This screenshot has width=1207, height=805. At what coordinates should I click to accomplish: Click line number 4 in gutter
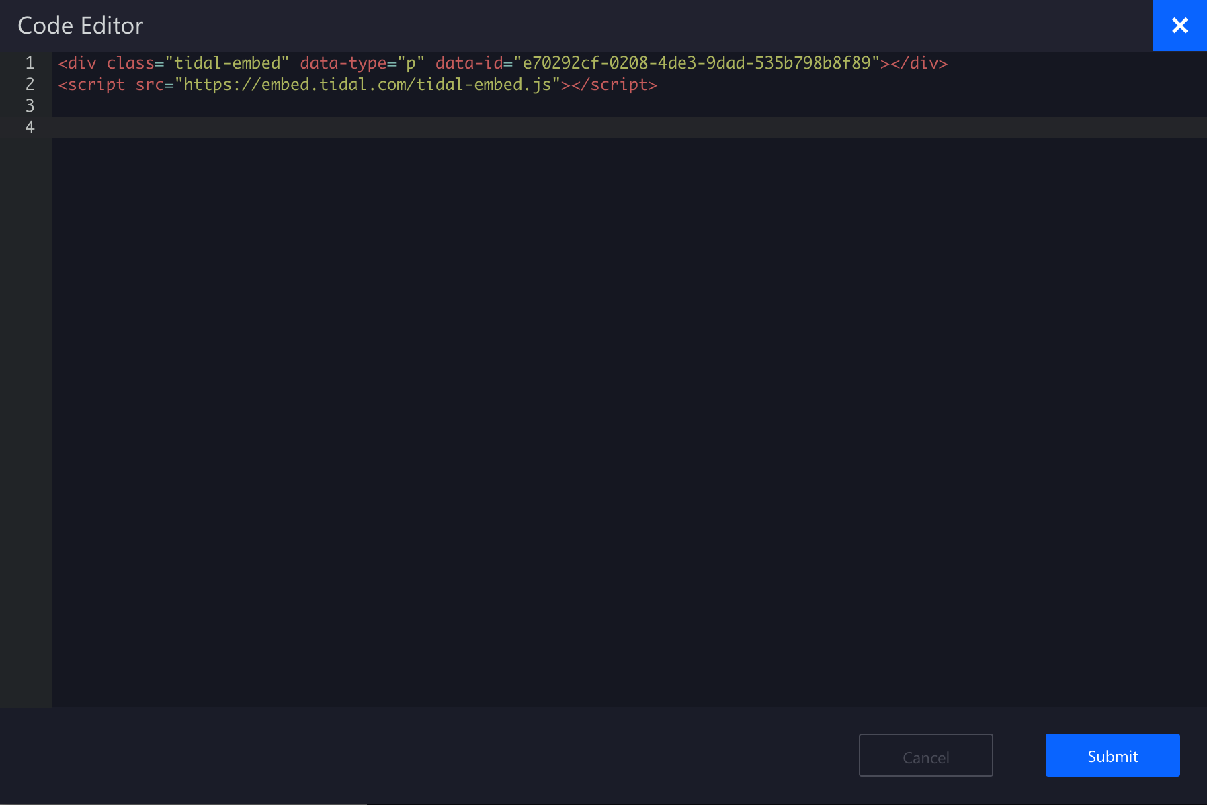[30, 128]
